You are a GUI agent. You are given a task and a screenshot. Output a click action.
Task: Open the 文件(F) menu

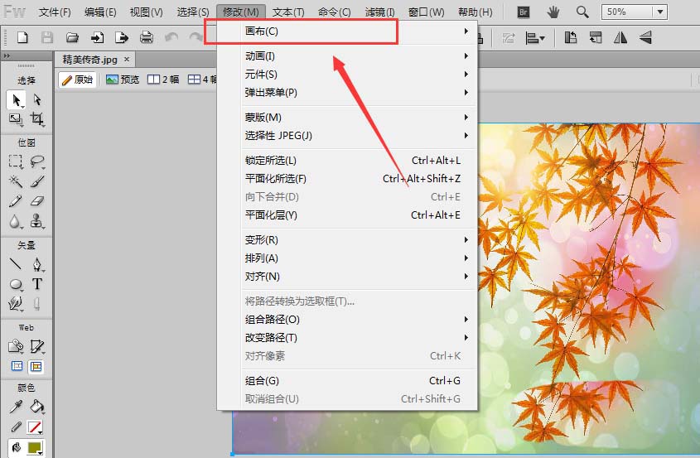tap(55, 12)
